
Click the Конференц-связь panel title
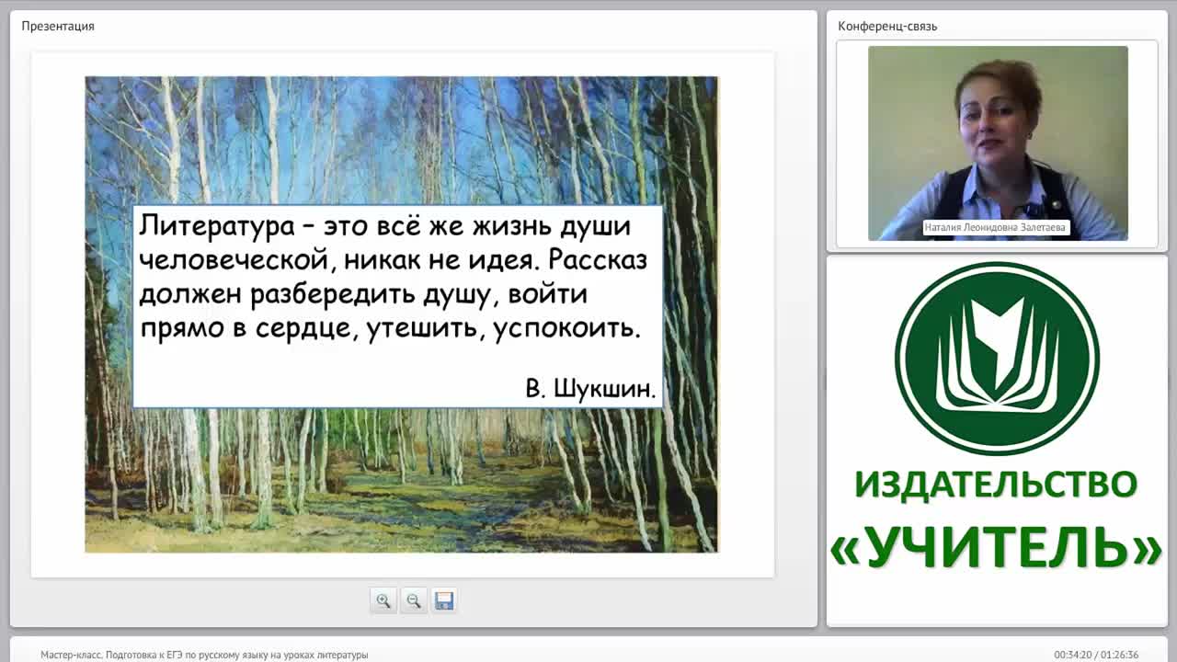pyautogui.click(x=887, y=26)
